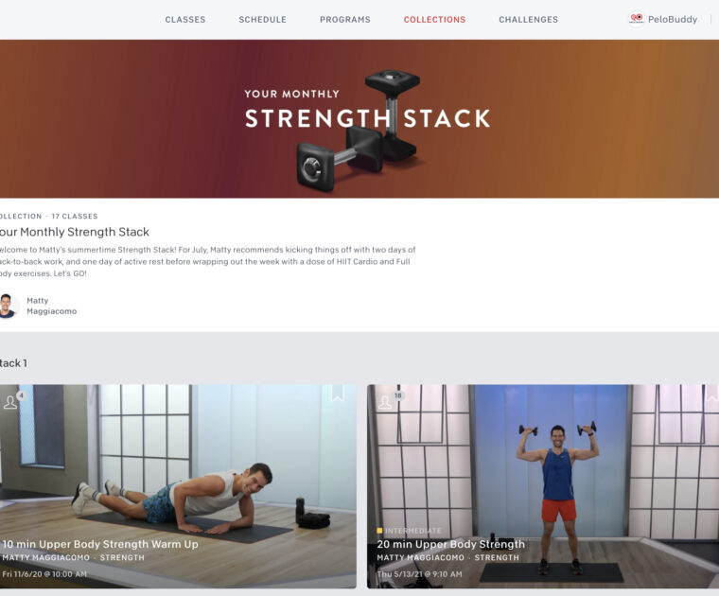Screen dimensions: 719x596
Task: Open the Classes tab
Action: 185,20
